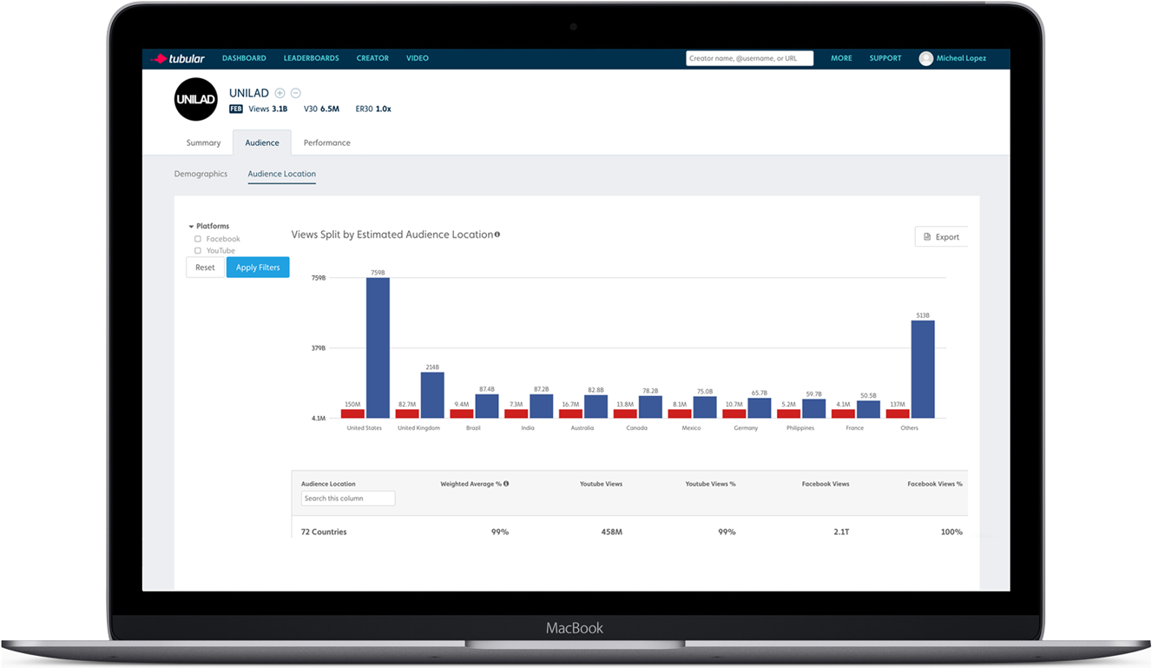Screen dimensions: 1152x668
Task: Click the Youtube Views column header
Action: [601, 484]
